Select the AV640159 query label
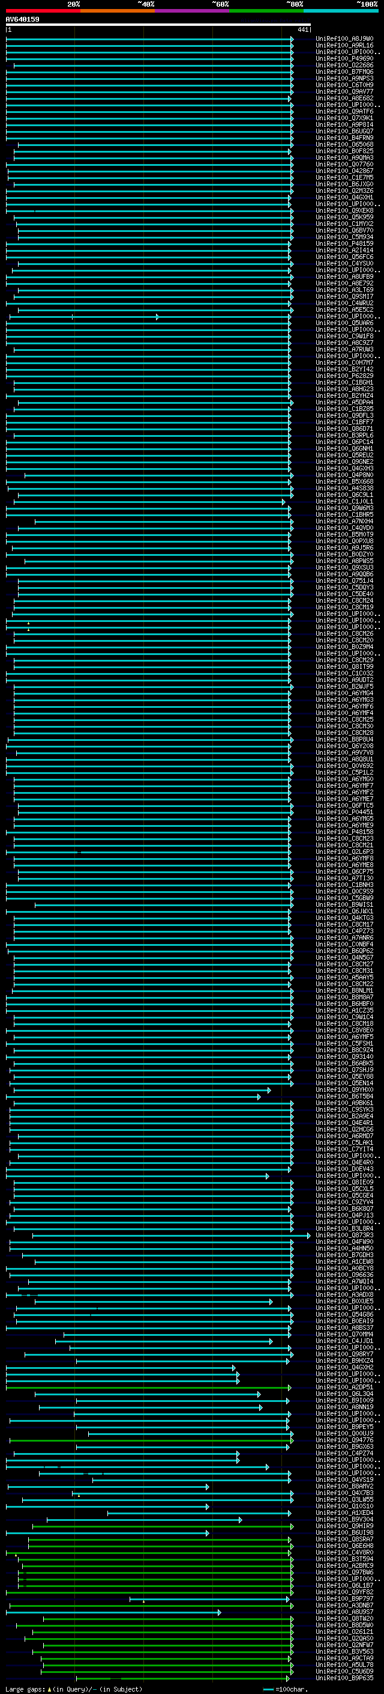 point(22,19)
